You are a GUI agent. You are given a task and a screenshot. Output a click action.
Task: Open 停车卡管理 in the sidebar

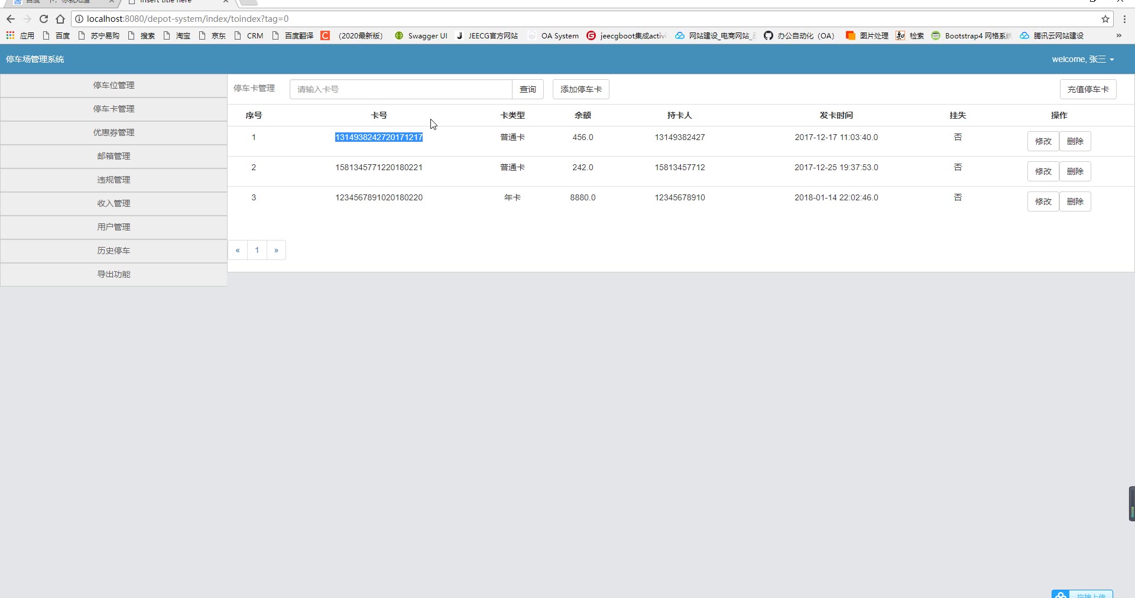click(113, 109)
